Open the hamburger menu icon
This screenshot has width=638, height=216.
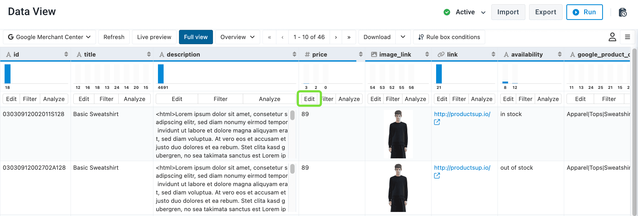coord(627,37)
